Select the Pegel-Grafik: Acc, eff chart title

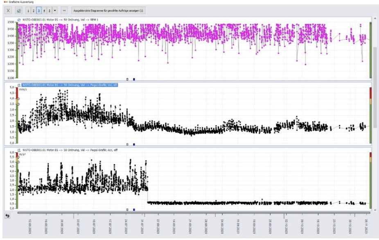[x=70, y=150]
